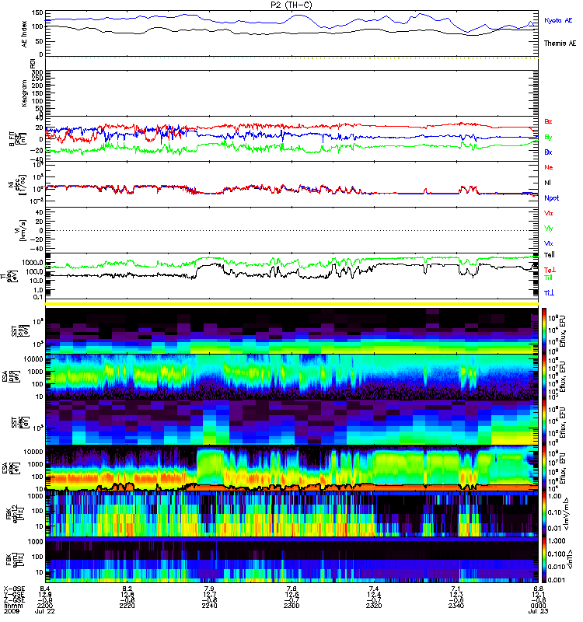583x622 pixels.
Task: Select the "Jul 23" date label
Action: pyautogui.click(x=538, y=611)
